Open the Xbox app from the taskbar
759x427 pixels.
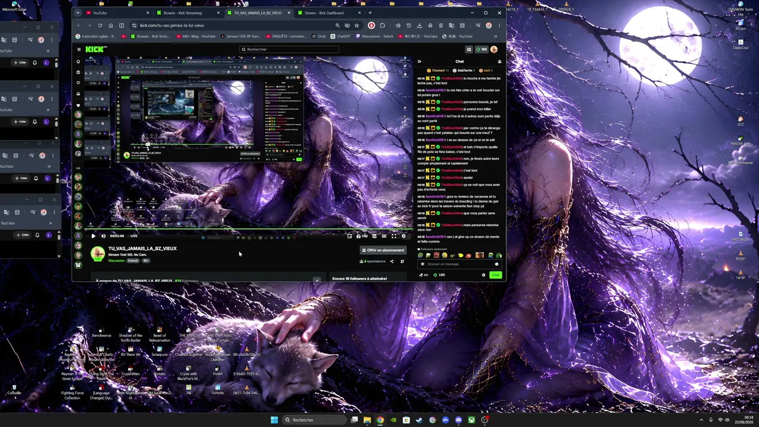pos(471,420)
